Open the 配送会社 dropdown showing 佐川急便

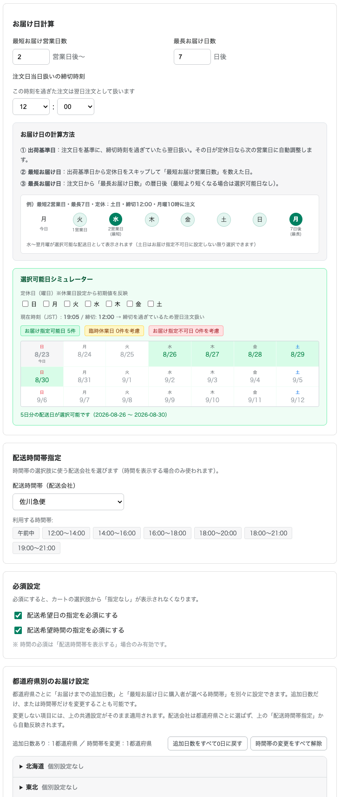(68, 502)
